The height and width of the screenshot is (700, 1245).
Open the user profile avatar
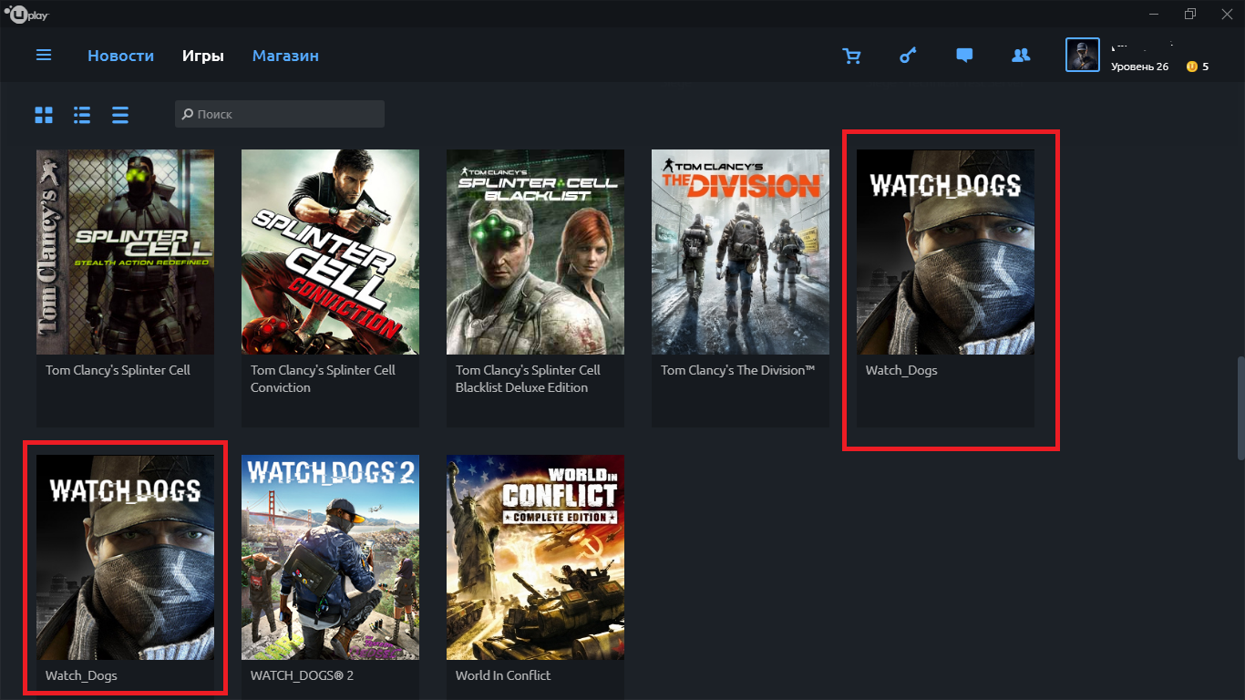(x=1083, y=55)
